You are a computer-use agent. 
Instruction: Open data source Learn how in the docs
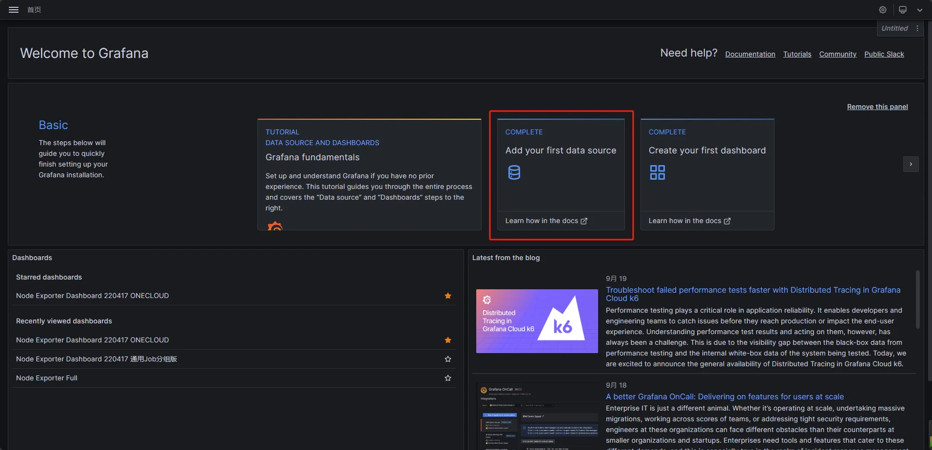tap(546, 221)
